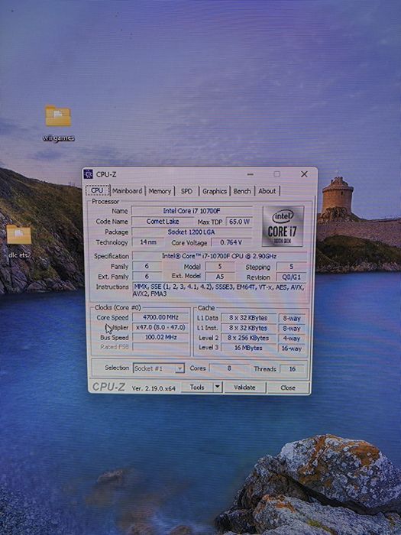Switch to the Mainboard tab
Image resolution: width=401 pixels, height=535 pixels.
point(128,191)
